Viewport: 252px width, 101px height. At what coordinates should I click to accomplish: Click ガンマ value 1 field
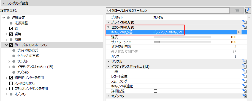tap(235, 57)
